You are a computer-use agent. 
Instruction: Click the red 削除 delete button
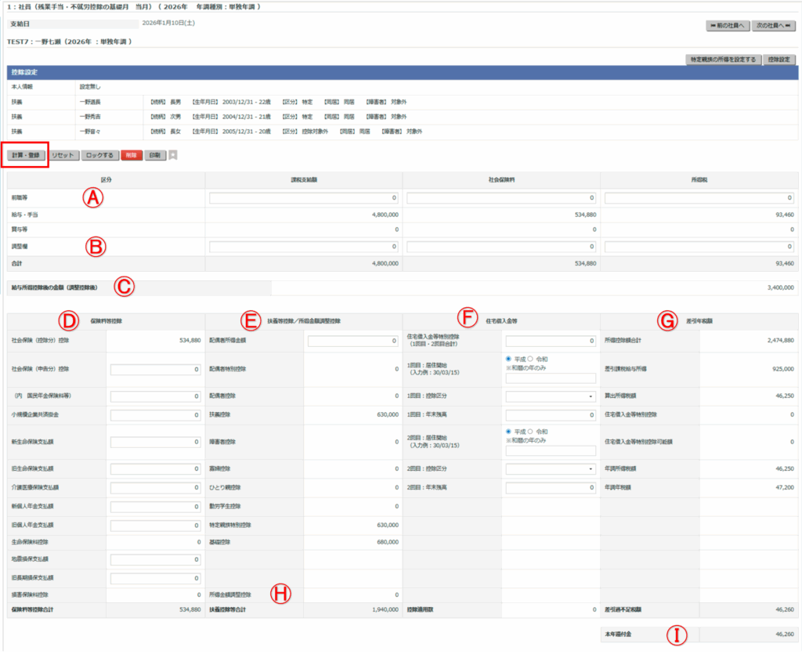[131, 155]
